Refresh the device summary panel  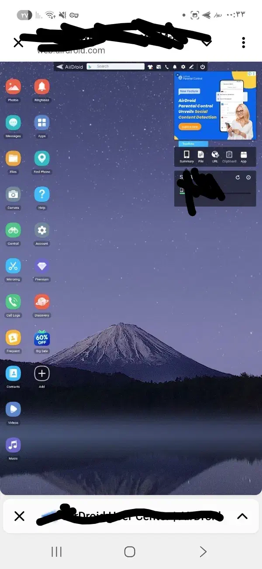pos(238,177)
